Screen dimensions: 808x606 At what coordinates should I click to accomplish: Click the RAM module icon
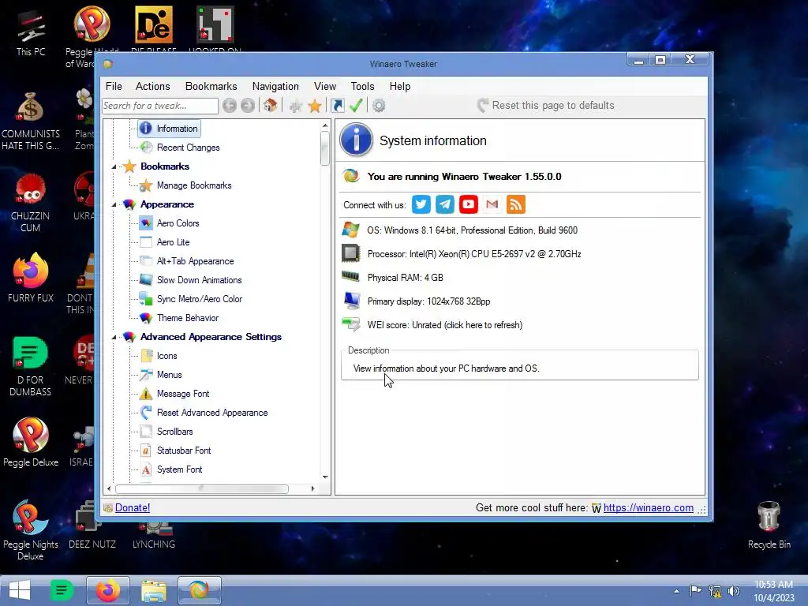[351, 277]
